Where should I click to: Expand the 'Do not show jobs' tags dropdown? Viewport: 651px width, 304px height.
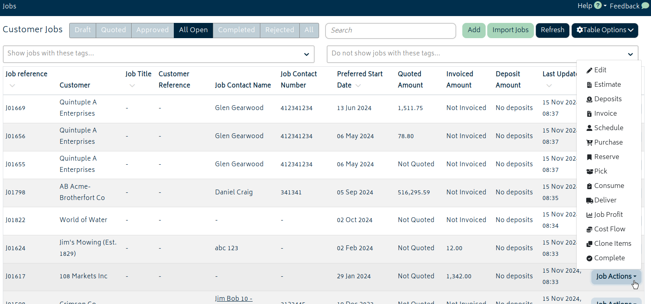(x=630, y=54)
